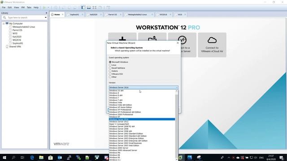Choose Windows 10 x64 from the list

click(142, 90)
